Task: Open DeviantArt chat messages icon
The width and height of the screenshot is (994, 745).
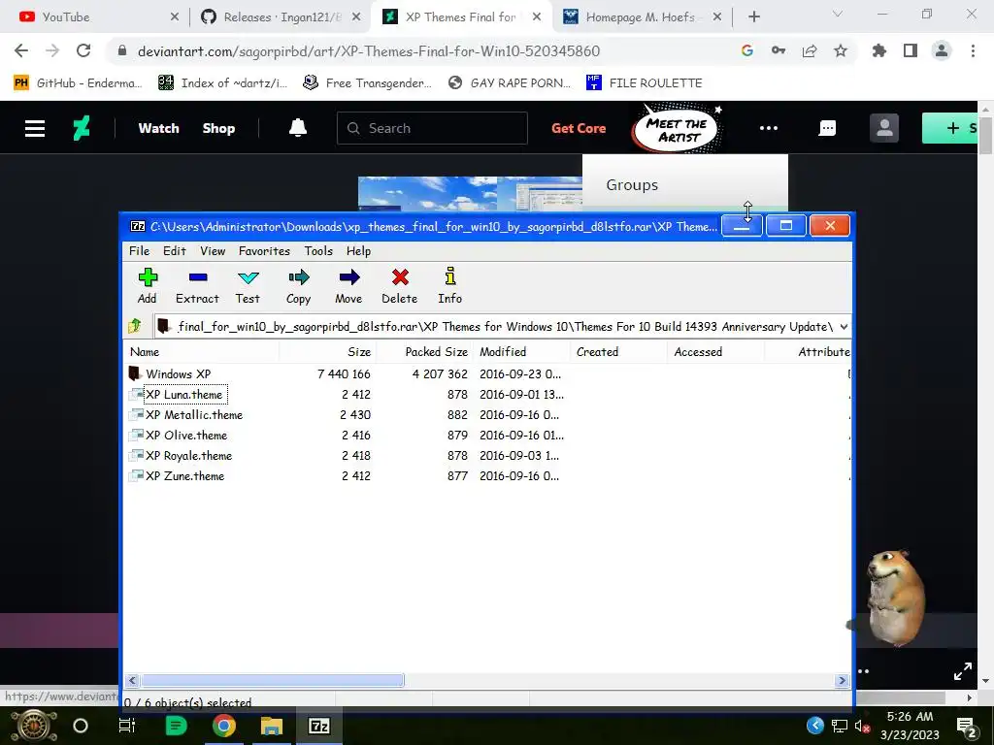Action: [827, 129]
